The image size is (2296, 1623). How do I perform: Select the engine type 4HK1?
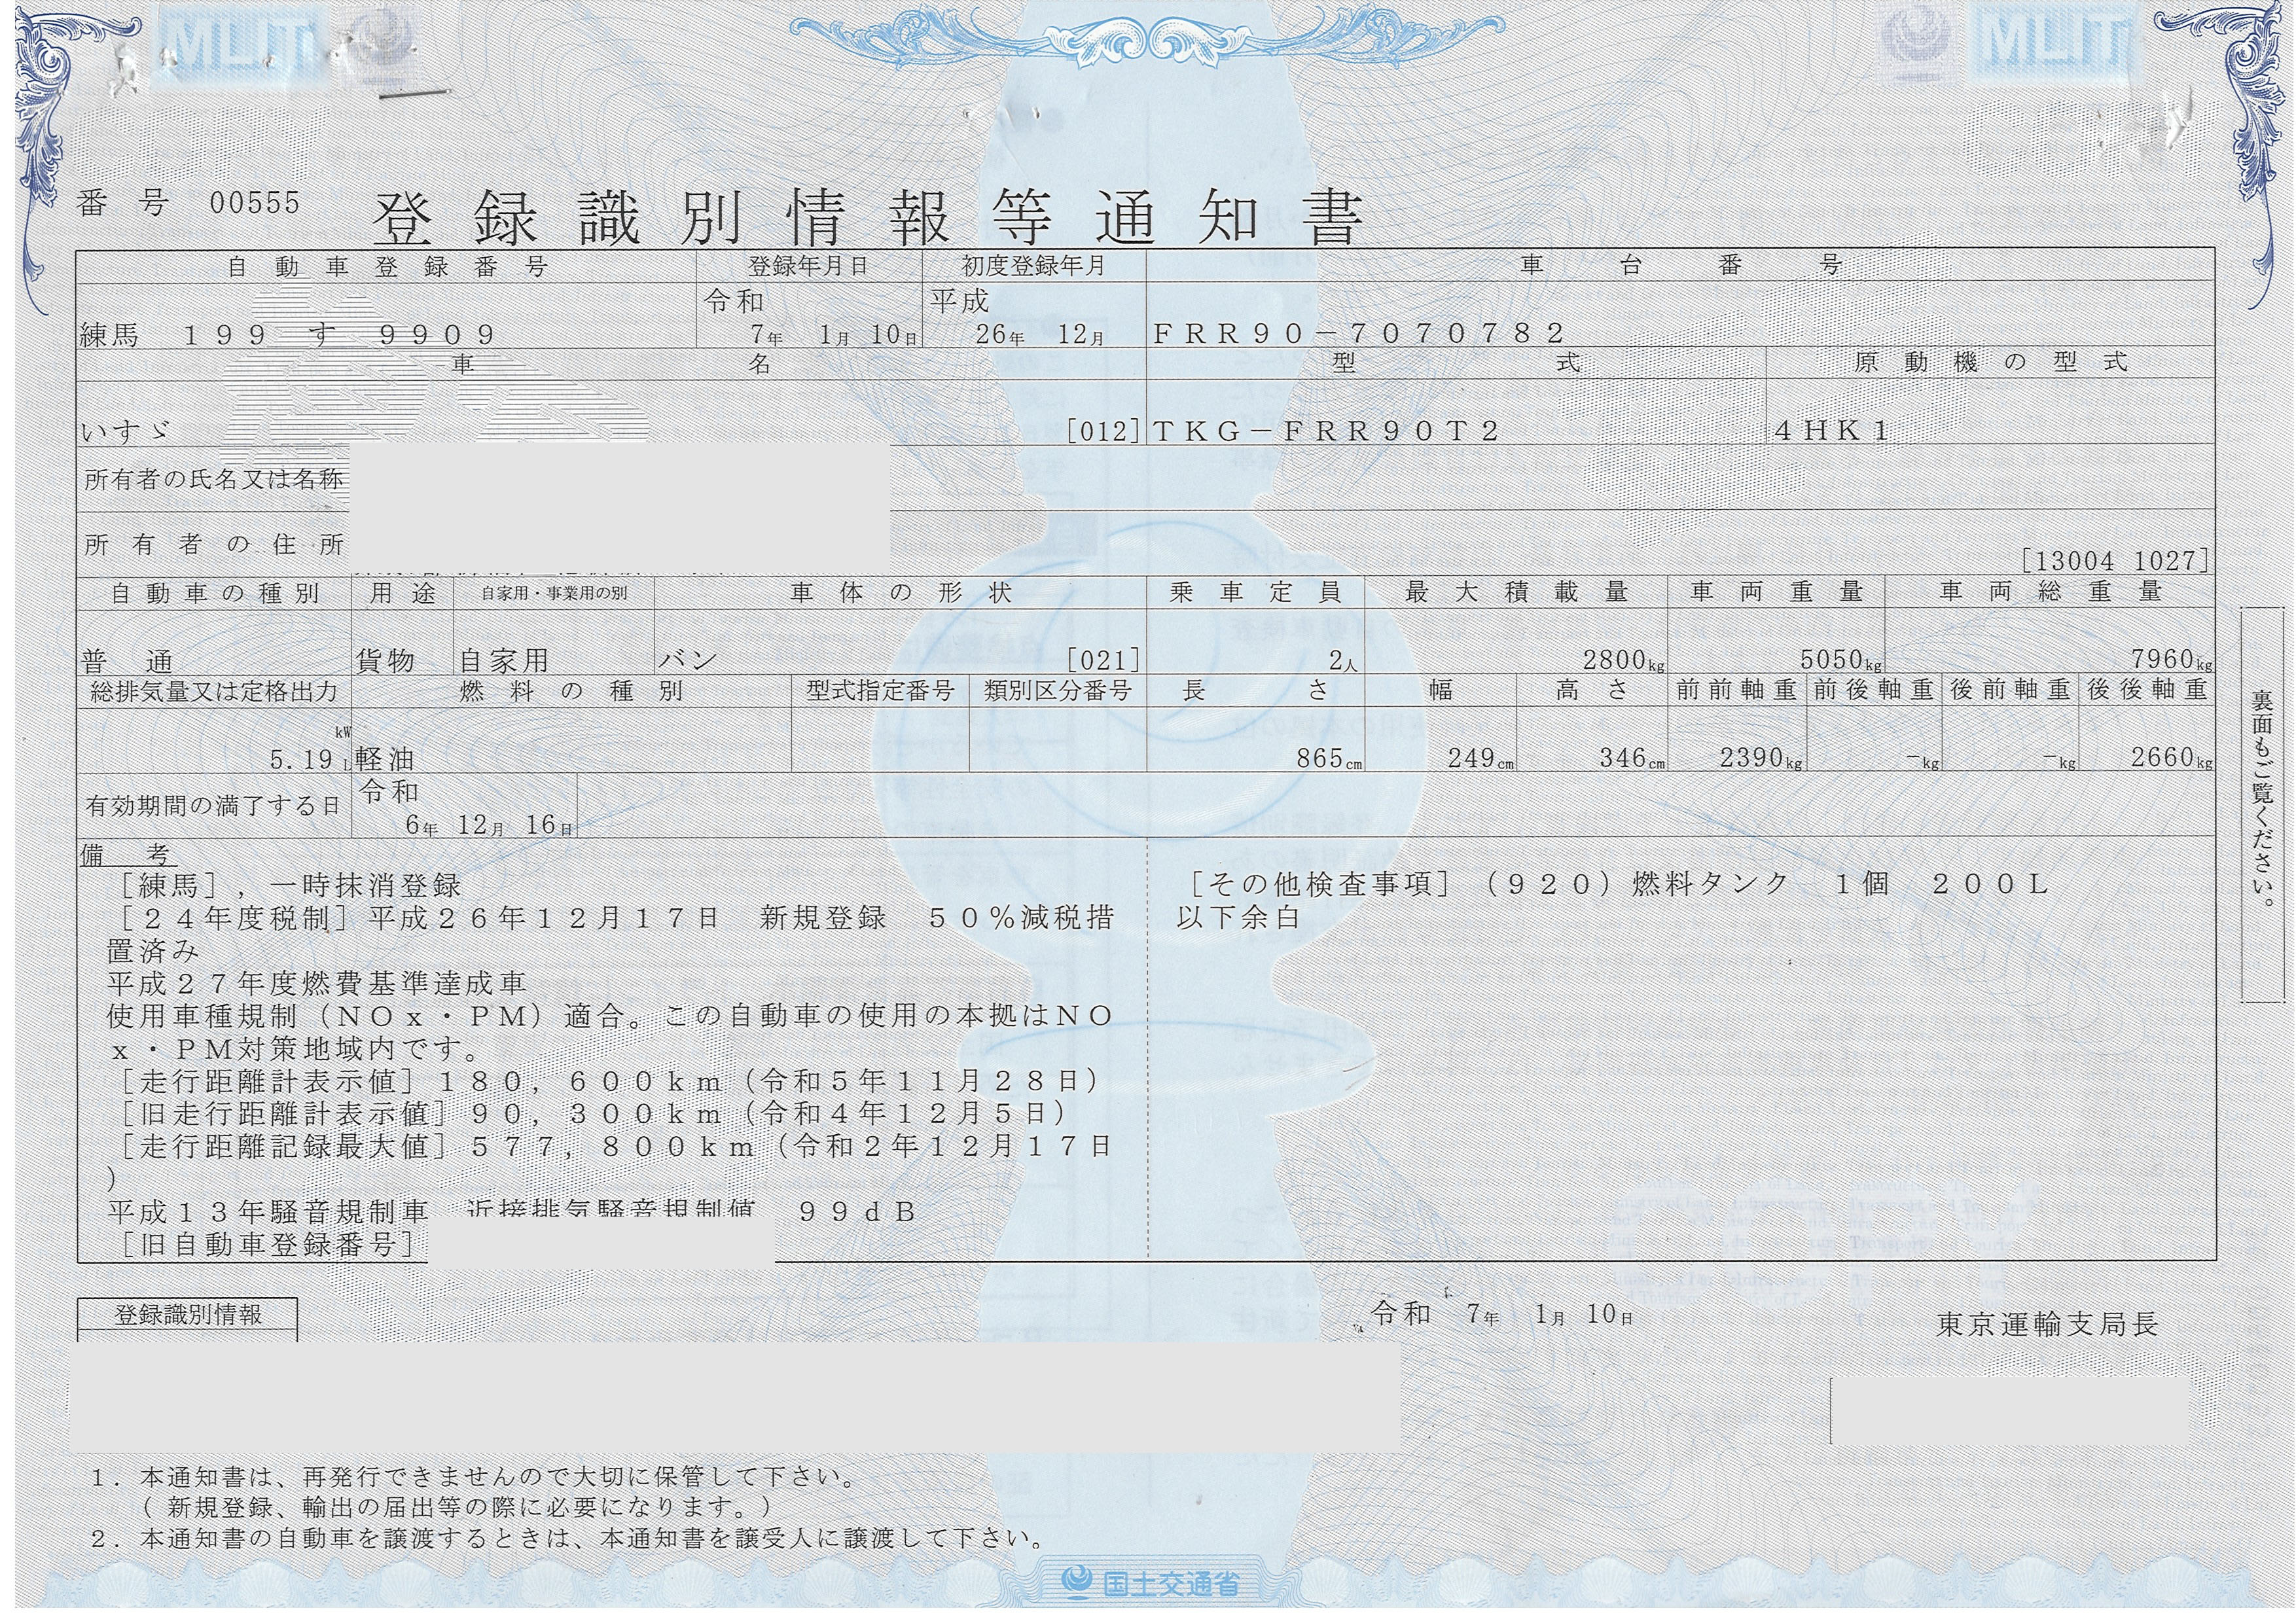pos(1832,431)
